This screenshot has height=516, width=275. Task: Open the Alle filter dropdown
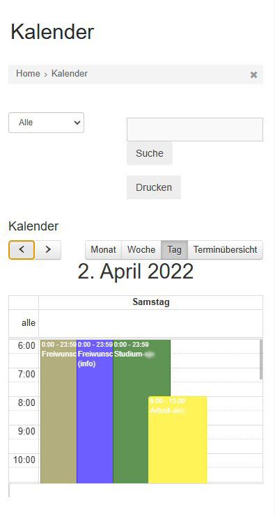pyautogui.click(x=46, y=123)
